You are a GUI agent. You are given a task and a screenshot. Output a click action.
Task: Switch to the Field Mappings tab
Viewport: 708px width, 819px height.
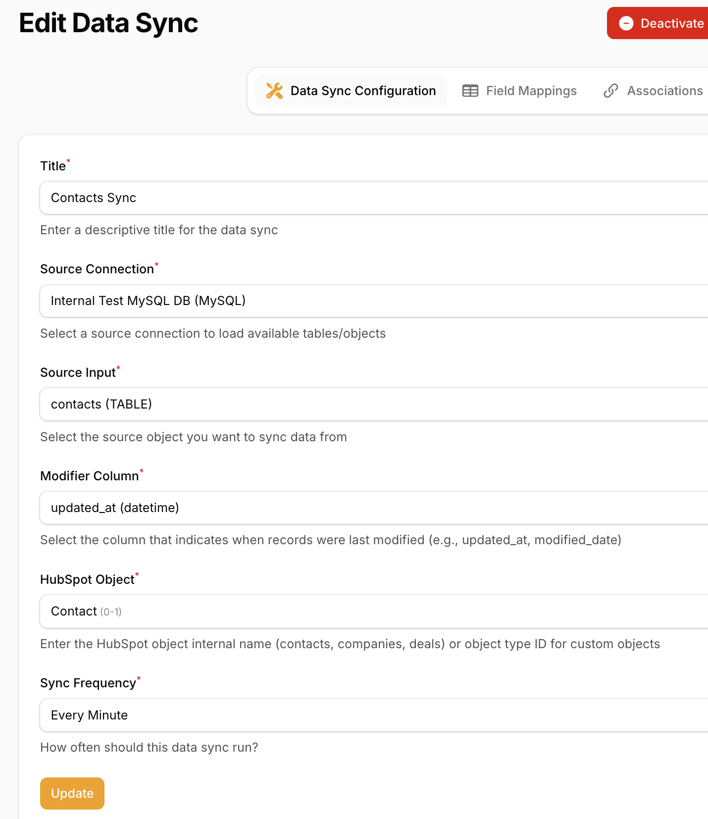pyautogui.click(x=519, y=91)
